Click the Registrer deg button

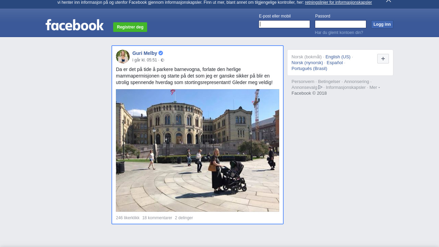pyautogui.click(x=130, y=27)
